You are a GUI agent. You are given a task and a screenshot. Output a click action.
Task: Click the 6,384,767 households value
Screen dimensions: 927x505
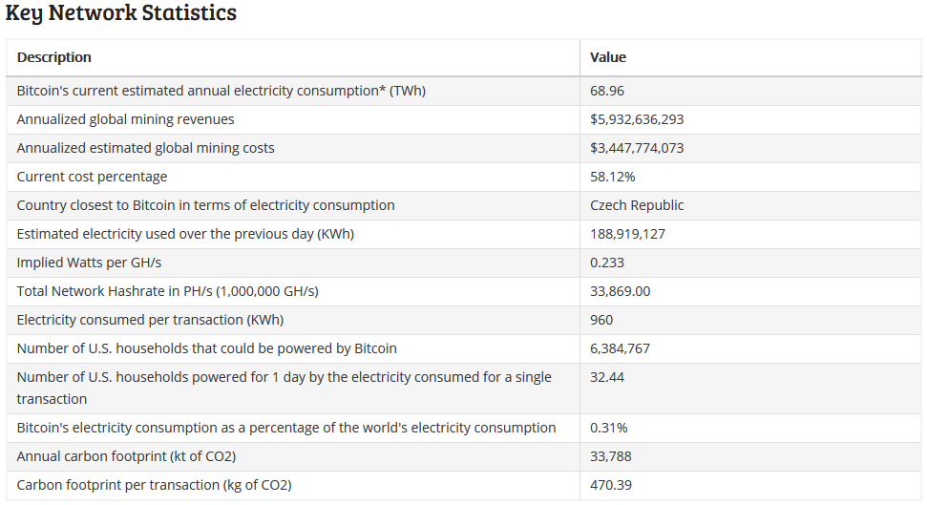point(620,348)
